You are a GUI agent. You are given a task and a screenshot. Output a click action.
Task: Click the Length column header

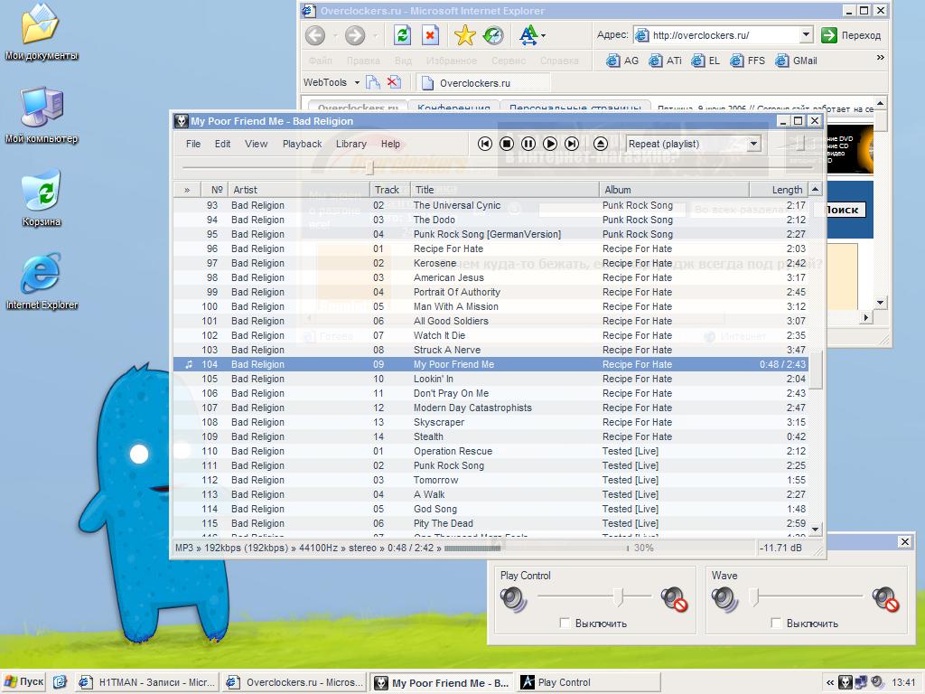[x=779, y=190]
